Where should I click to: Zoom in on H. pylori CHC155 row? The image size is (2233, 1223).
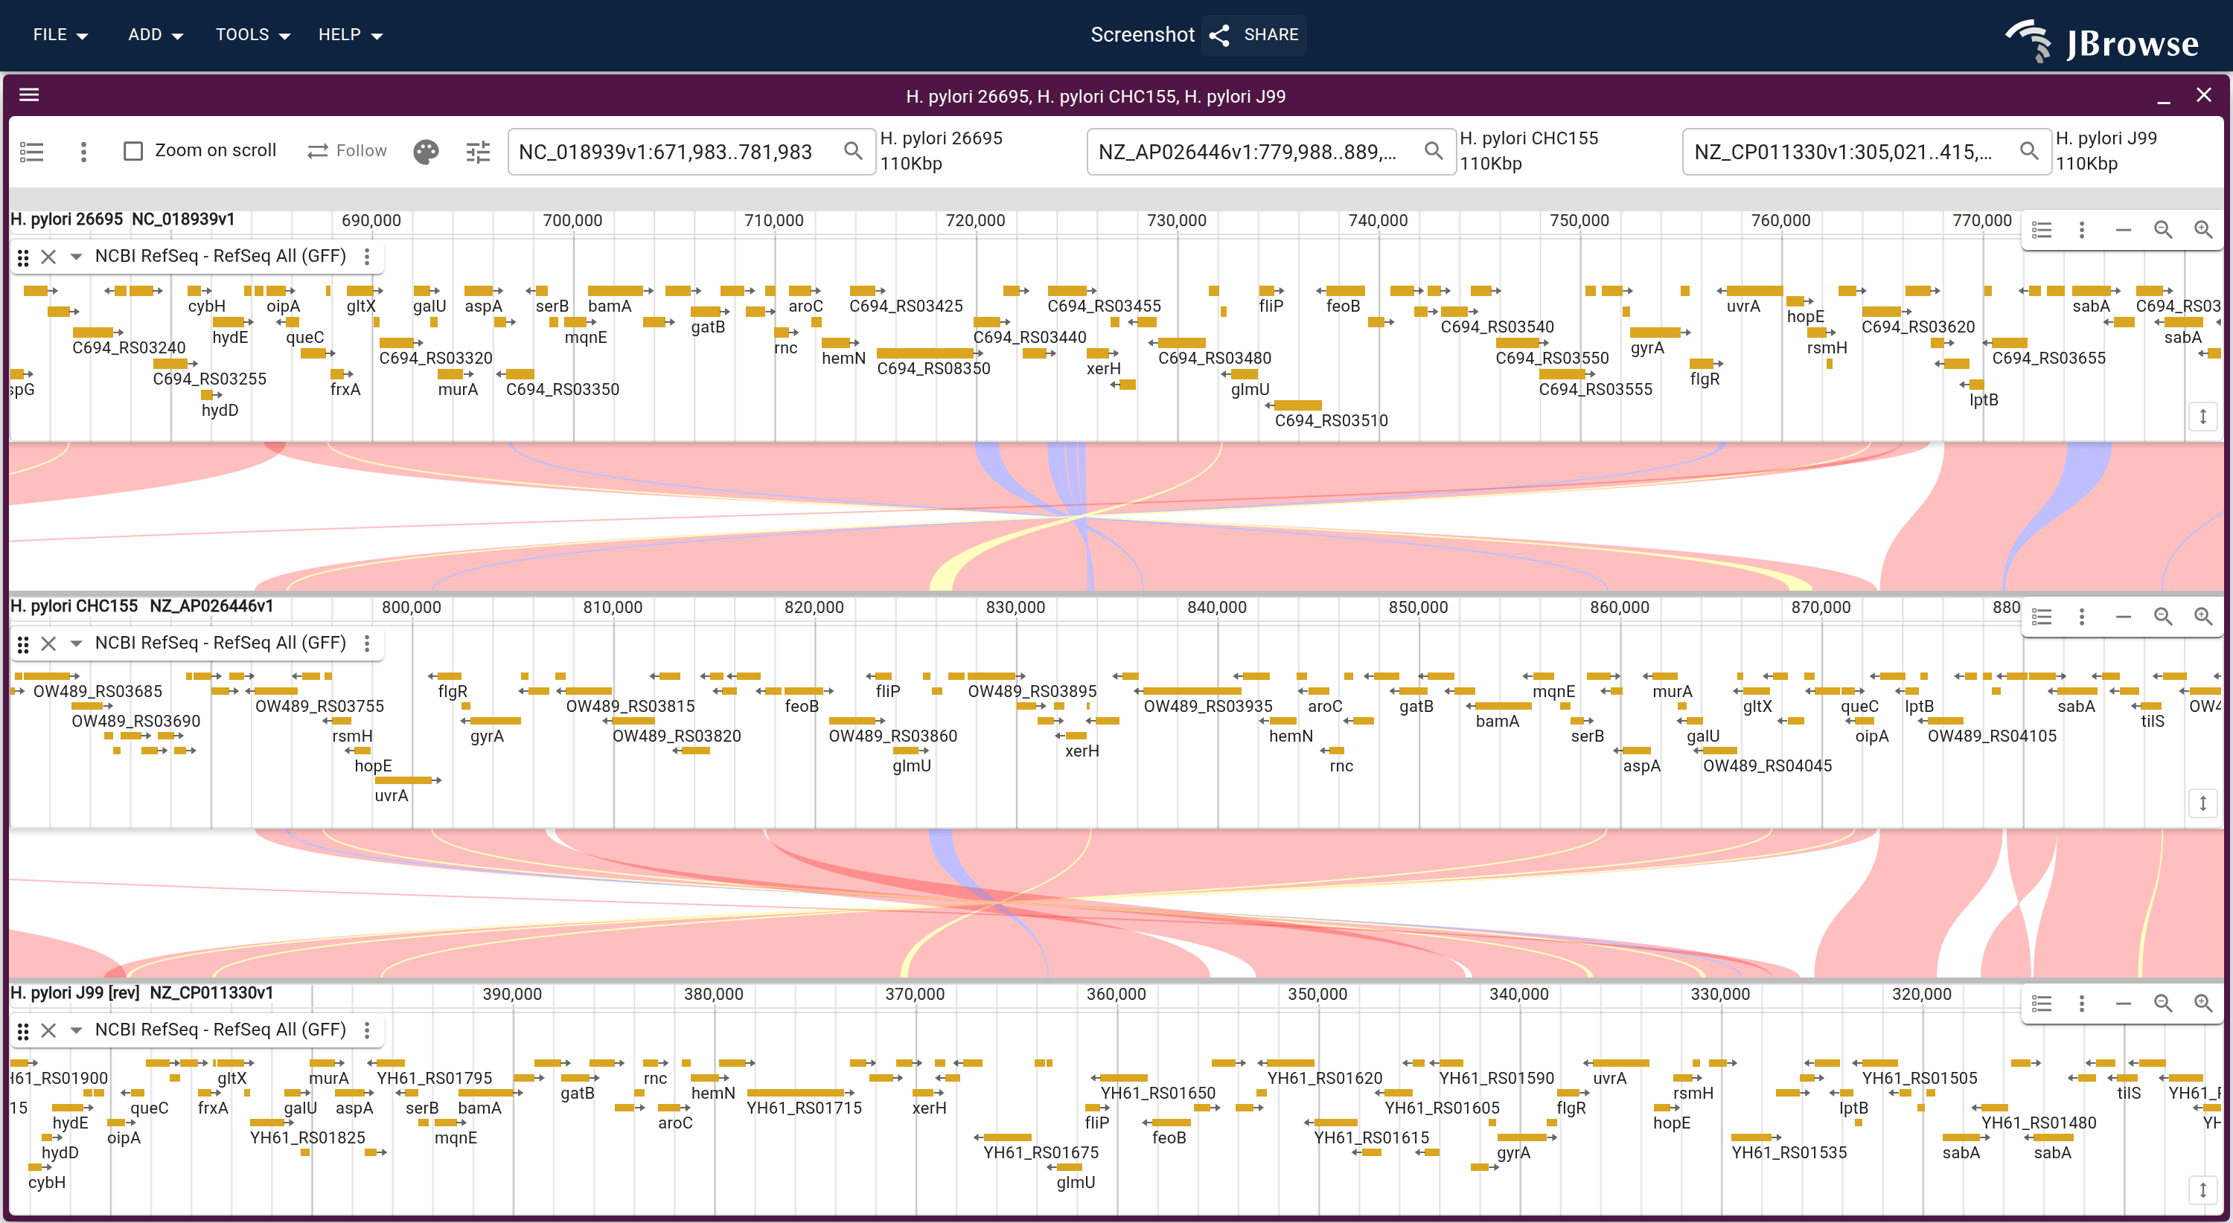2203,617
